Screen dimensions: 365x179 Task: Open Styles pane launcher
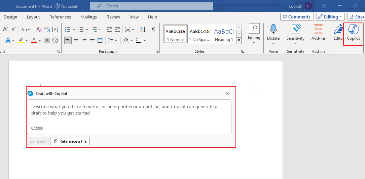click(243, 51)
